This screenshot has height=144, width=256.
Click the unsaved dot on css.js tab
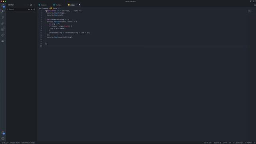point(79,5)
